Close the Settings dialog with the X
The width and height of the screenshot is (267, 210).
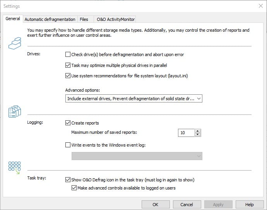(261, 6)
